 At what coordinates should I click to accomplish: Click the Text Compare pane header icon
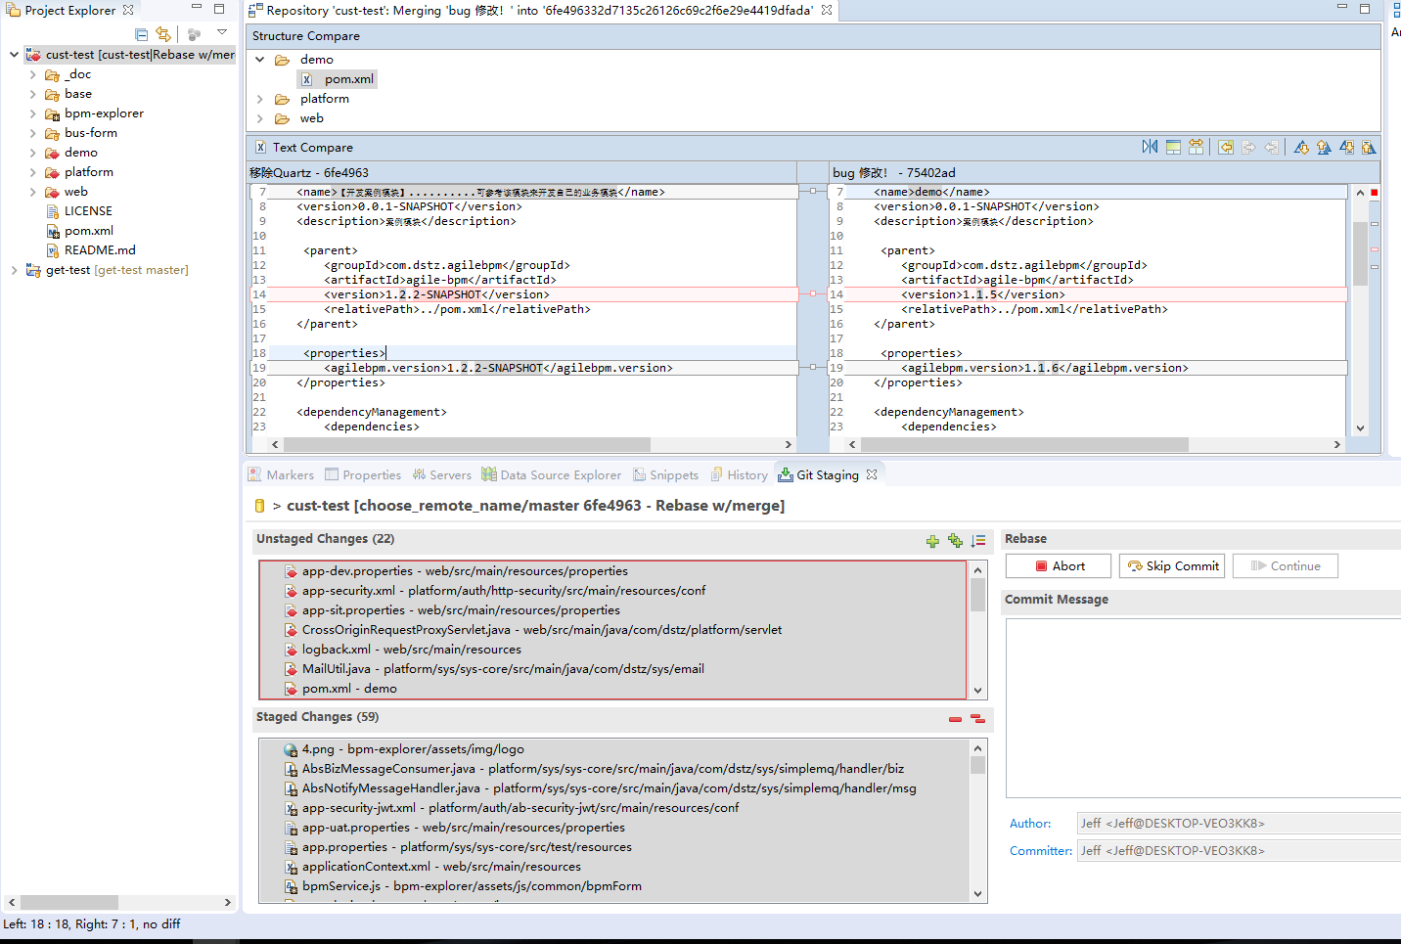pos(260,147)
